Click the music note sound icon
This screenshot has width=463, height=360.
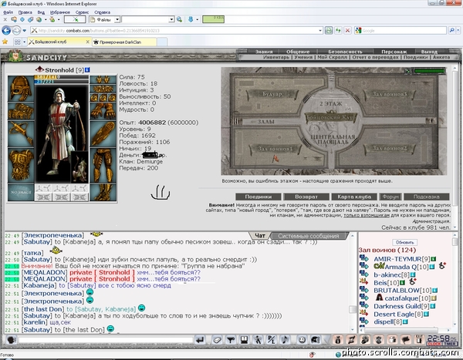click(286, 340)
